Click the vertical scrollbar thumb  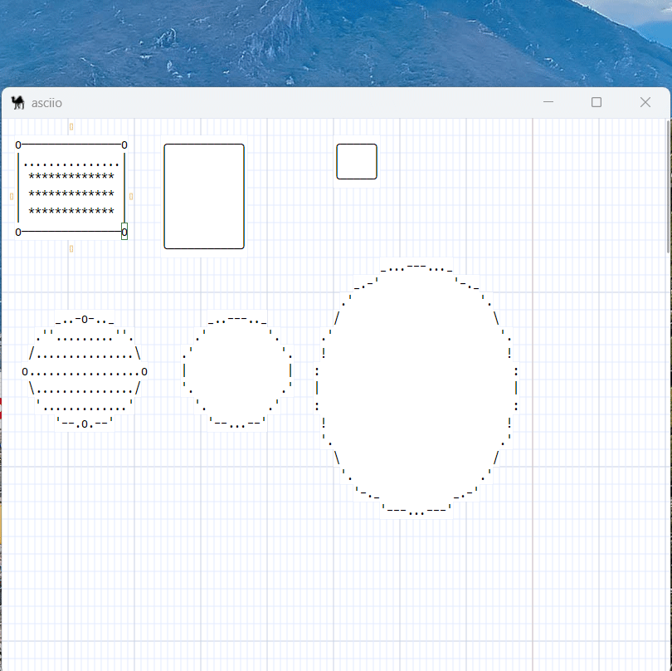pos(668,186)
